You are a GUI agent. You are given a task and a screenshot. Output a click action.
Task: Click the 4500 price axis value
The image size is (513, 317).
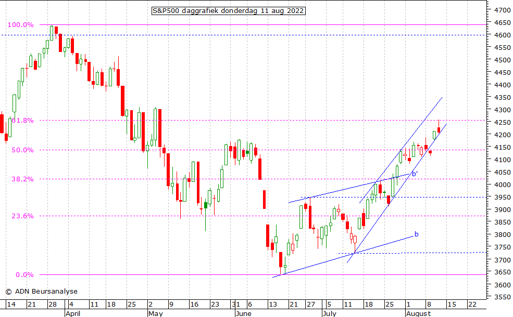click(x=503, y=60)
